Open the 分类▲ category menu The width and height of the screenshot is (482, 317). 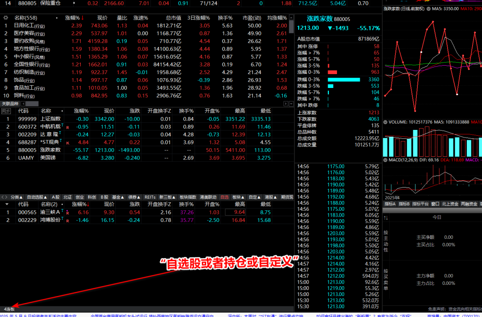pyautogui.click(x=17, y=197)
